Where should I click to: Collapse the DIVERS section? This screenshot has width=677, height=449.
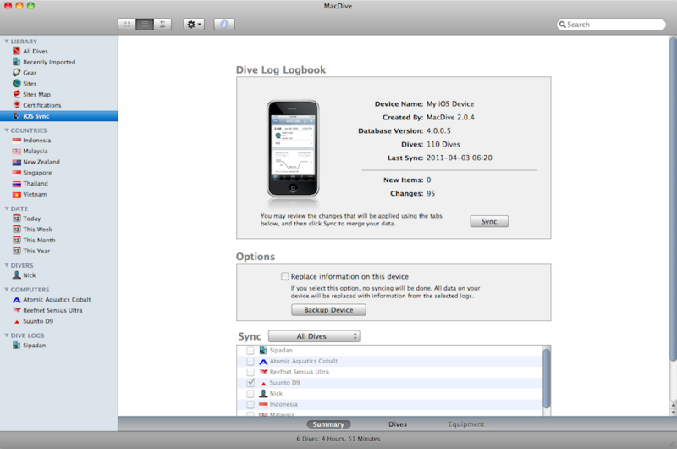pyautogui.click(x=7, y=265)
